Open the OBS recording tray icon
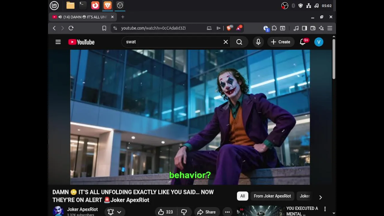This screenshot has width=384, height=216. (x=285, y=6)
